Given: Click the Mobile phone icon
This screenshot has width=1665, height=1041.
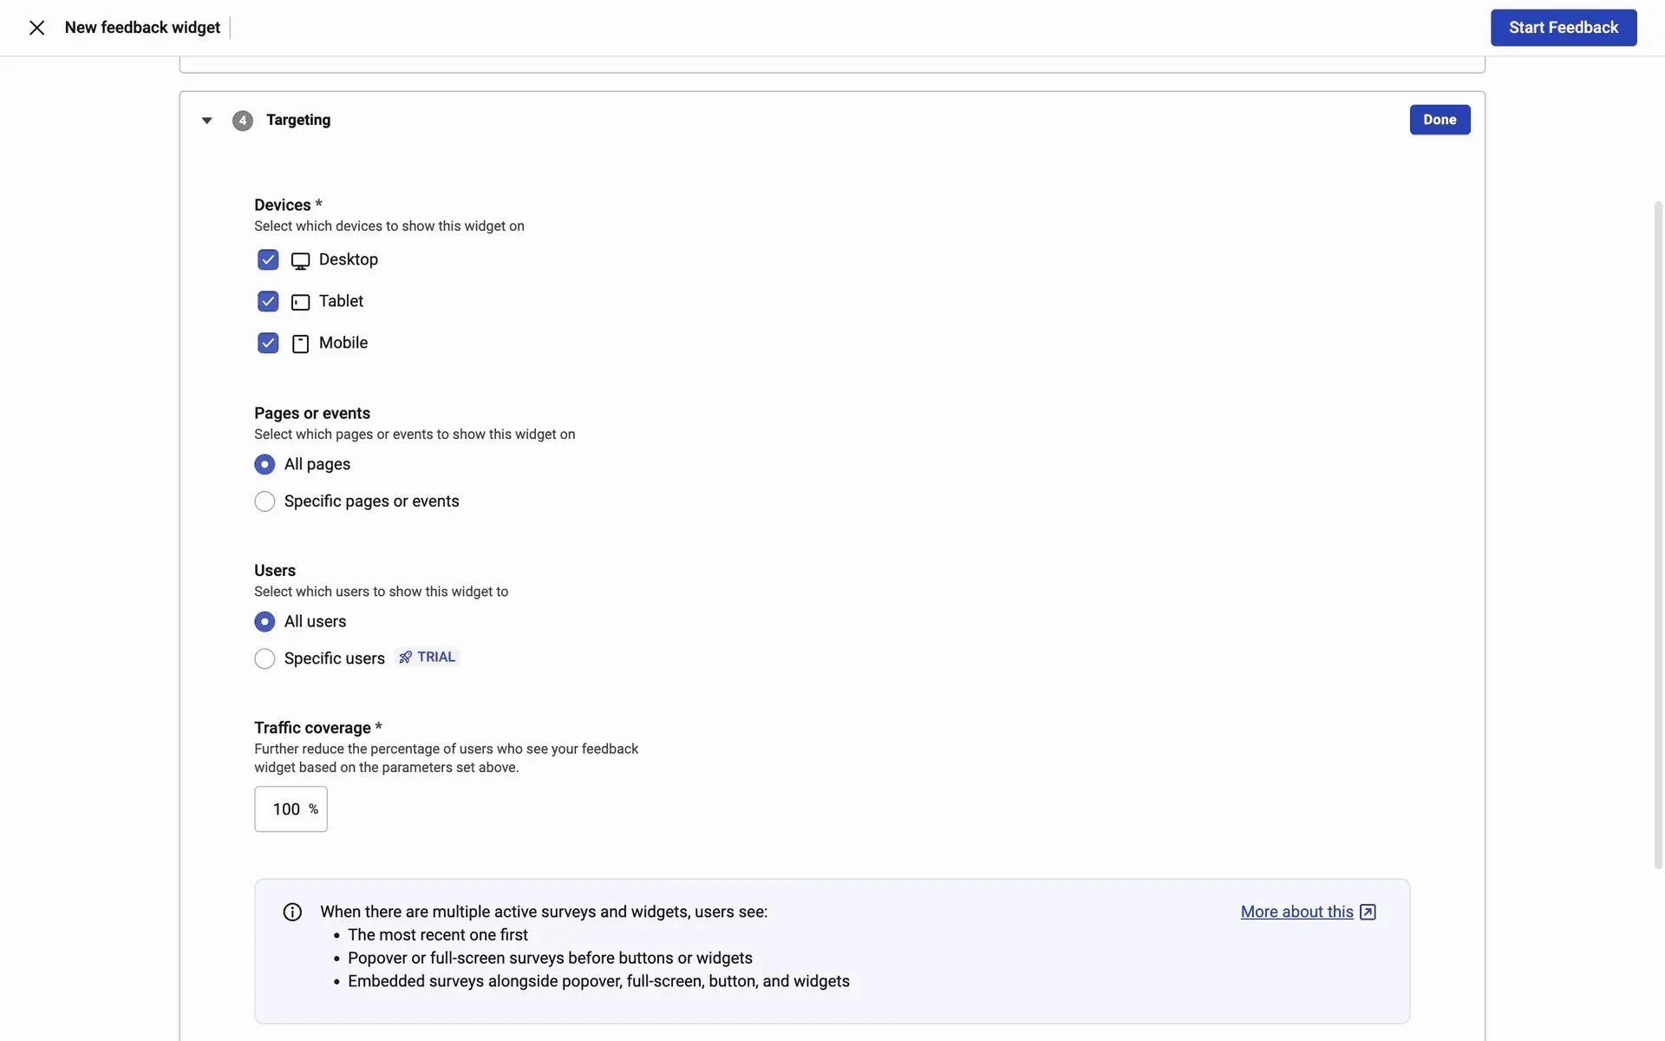Looking at the screenshot, I should 300,344.
